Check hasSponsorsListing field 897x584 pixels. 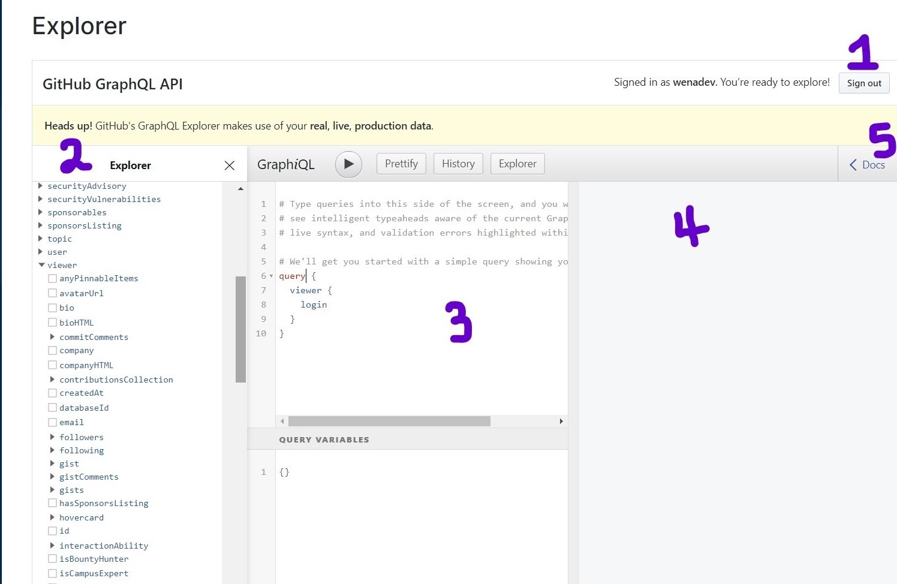[x=52, y=503]
